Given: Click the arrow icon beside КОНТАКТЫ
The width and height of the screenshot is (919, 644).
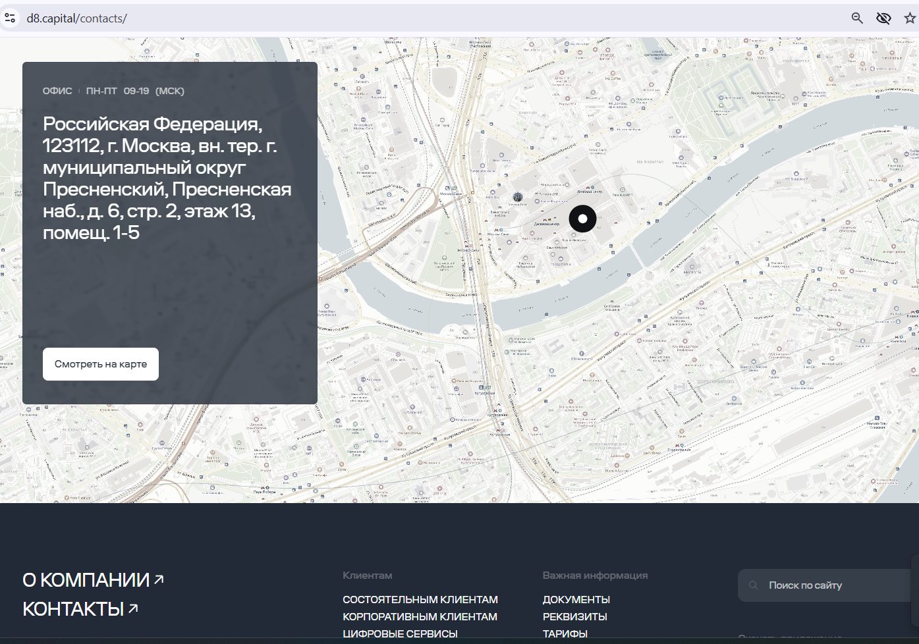Looking at the screenshot, I should tap(133, 608).
